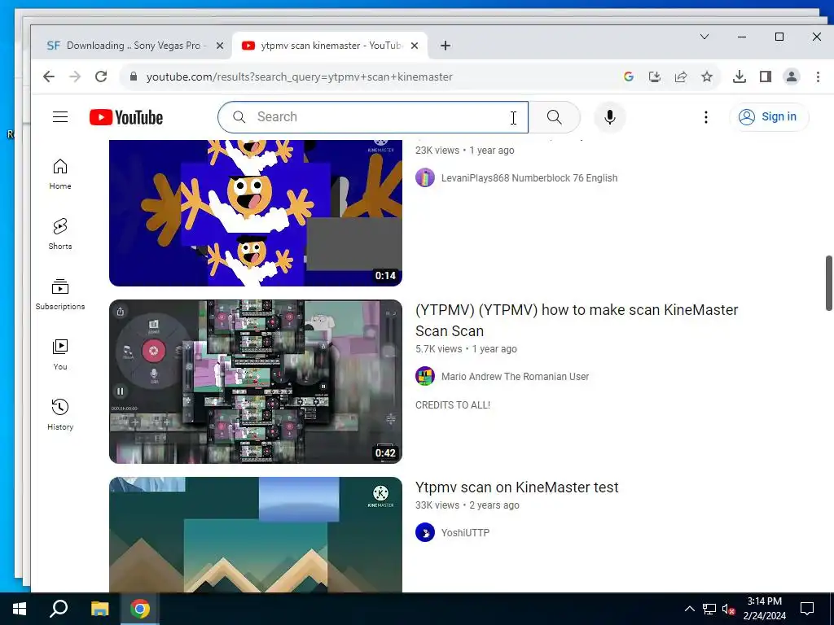Viewport: 834px width, 625px height.
Task: Click the Sign in button
Action: tap(769, 117)
